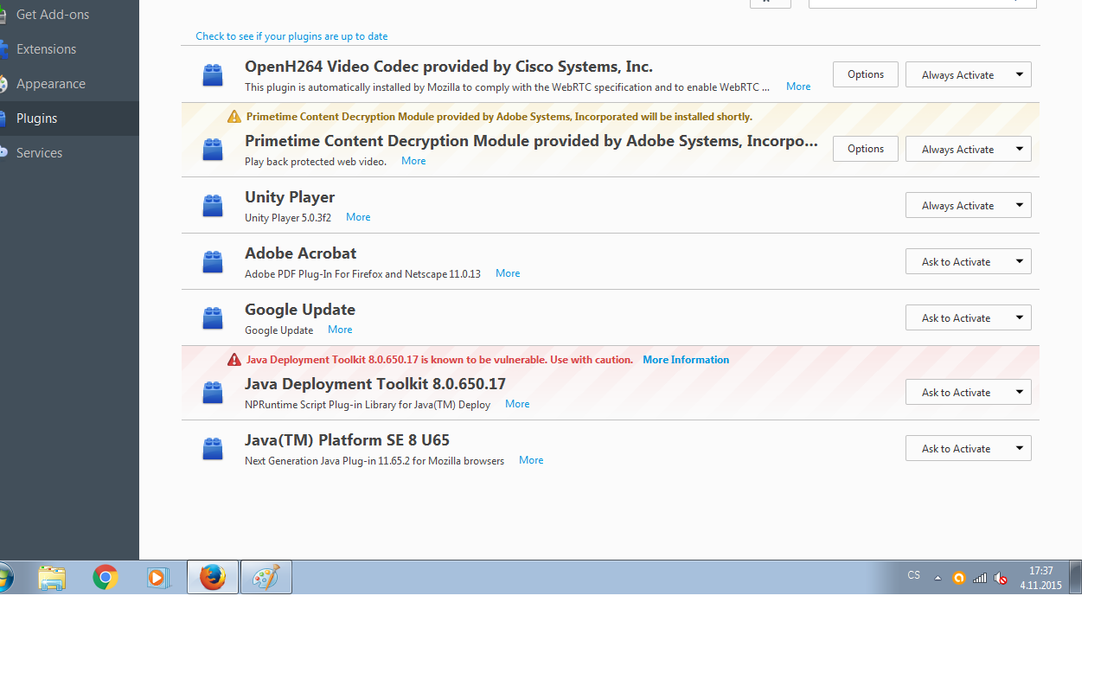Viewport: 1107px width, 692px height.
Task: Click the Java Deployment Toolkit plugin icon
Action: pos(213,393)
